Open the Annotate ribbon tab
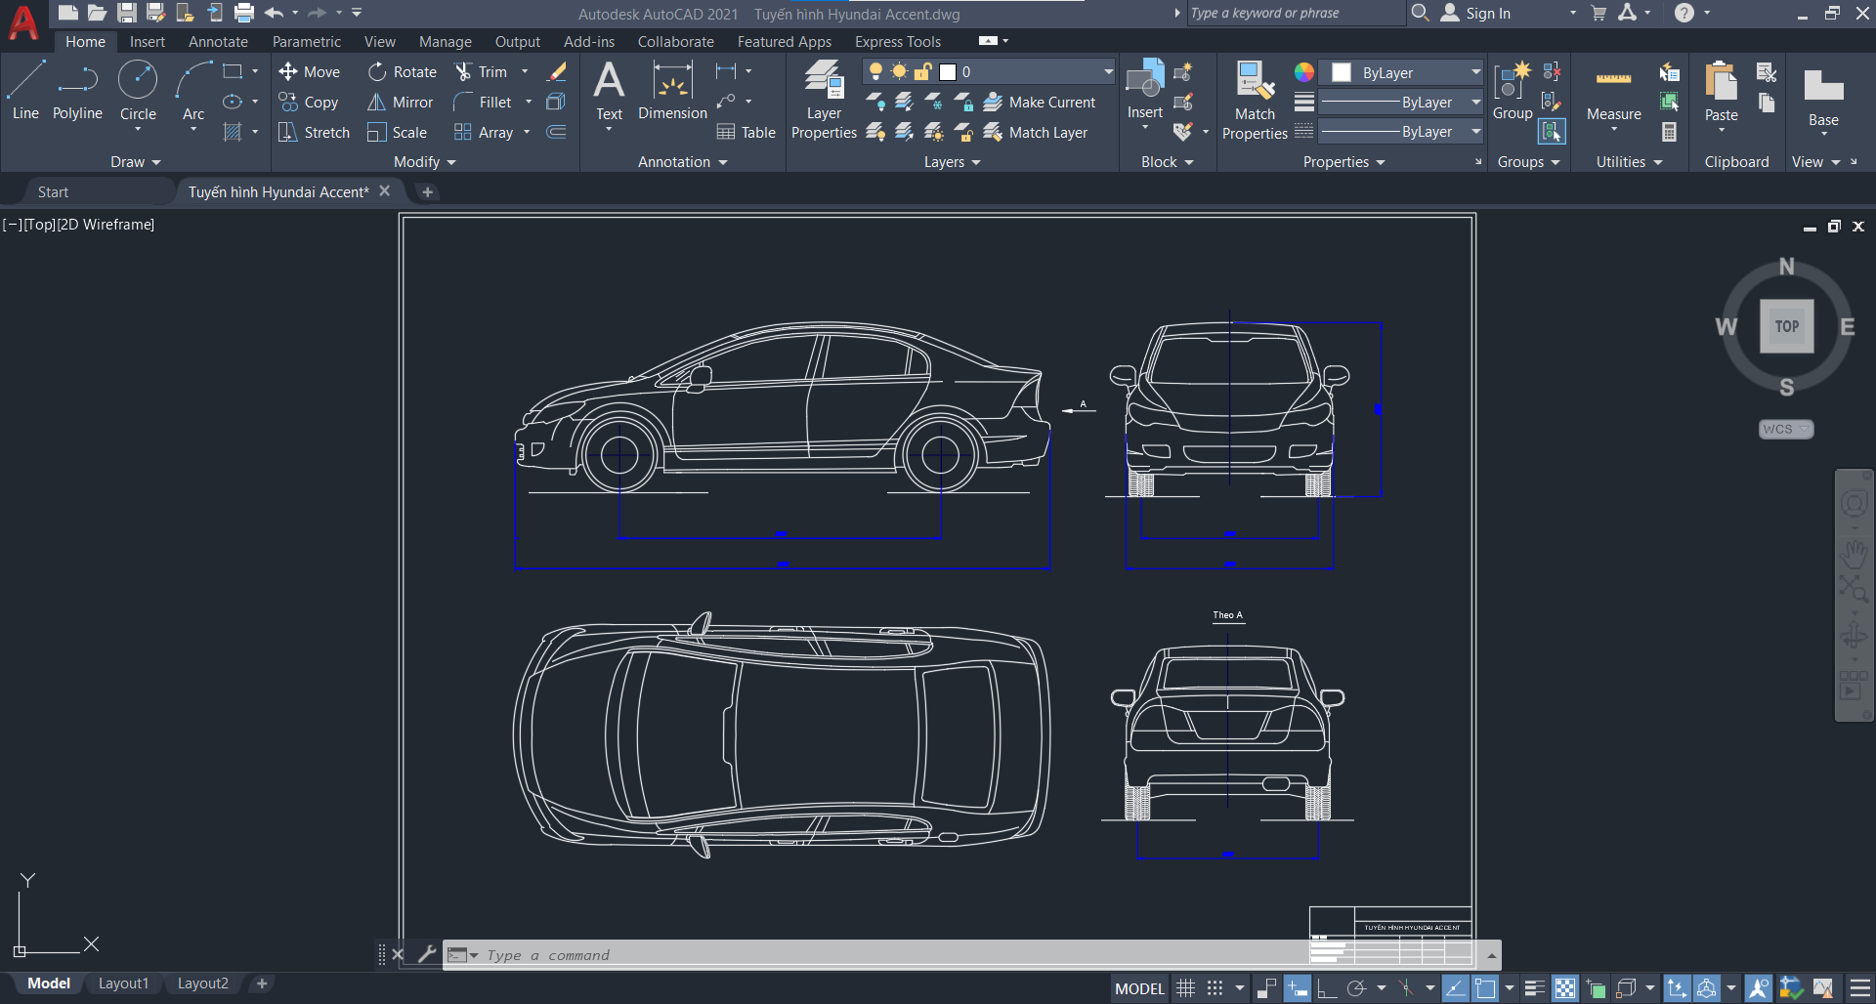The width and height of the screenshot is (1876, 1004). (218, 41)
